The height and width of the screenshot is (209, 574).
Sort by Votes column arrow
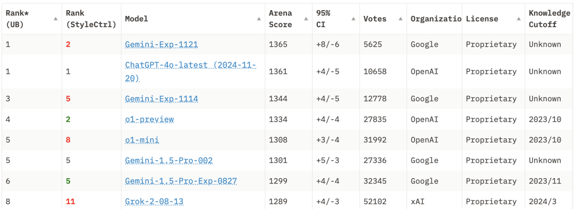(x=401, y=19)
